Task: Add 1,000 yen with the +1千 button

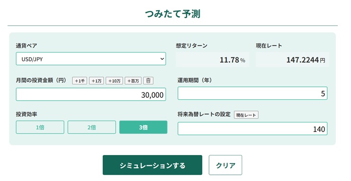Action: (x=79, y=80)
